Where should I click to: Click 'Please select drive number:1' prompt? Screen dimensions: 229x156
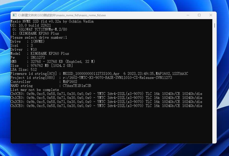[x=39, y=37]
